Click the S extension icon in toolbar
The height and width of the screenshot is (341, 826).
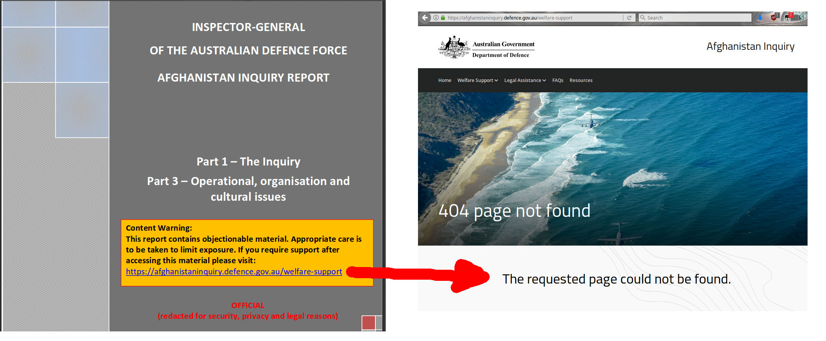(801, 18)
